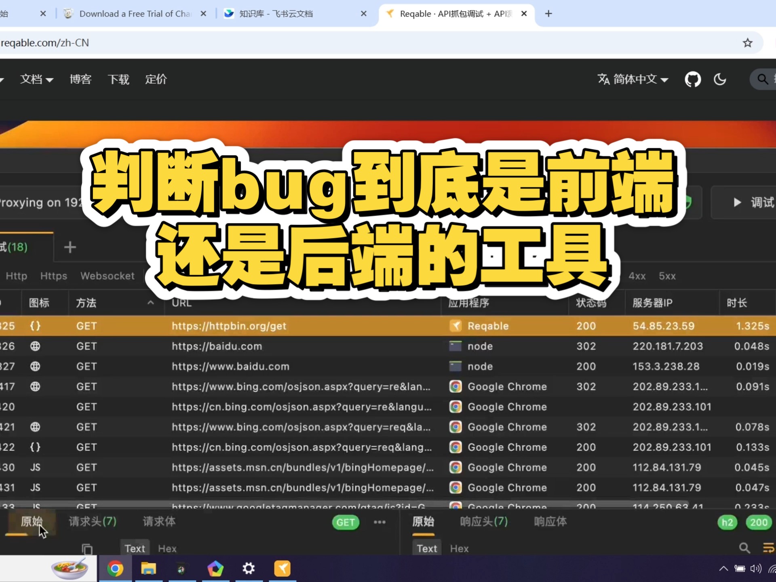
Task: Click the website search magnifier icon
Action: pos(762,79)
